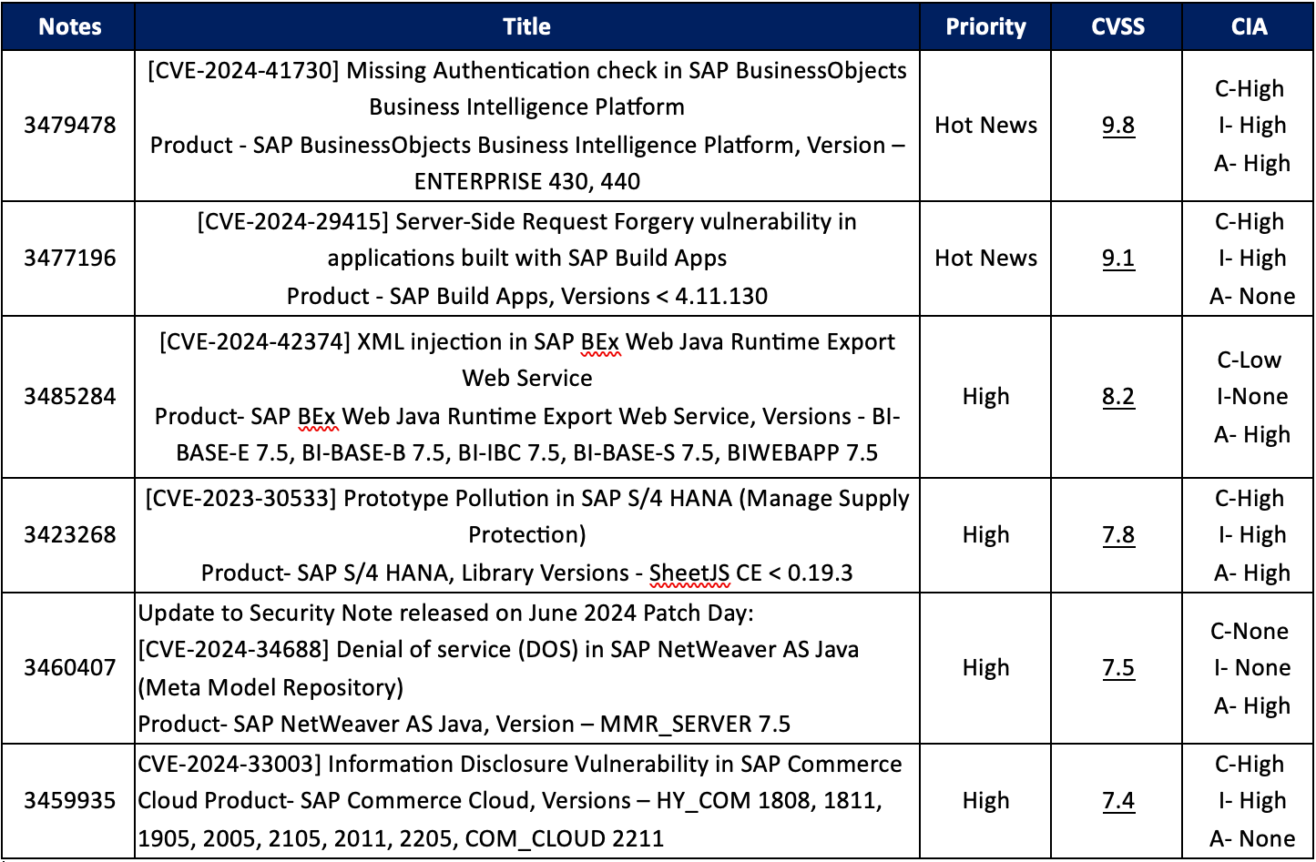This screenshot has width=1316, height=862.
Task: Click the Title column header
Action: pyautogui.click(x=527, y=26)
